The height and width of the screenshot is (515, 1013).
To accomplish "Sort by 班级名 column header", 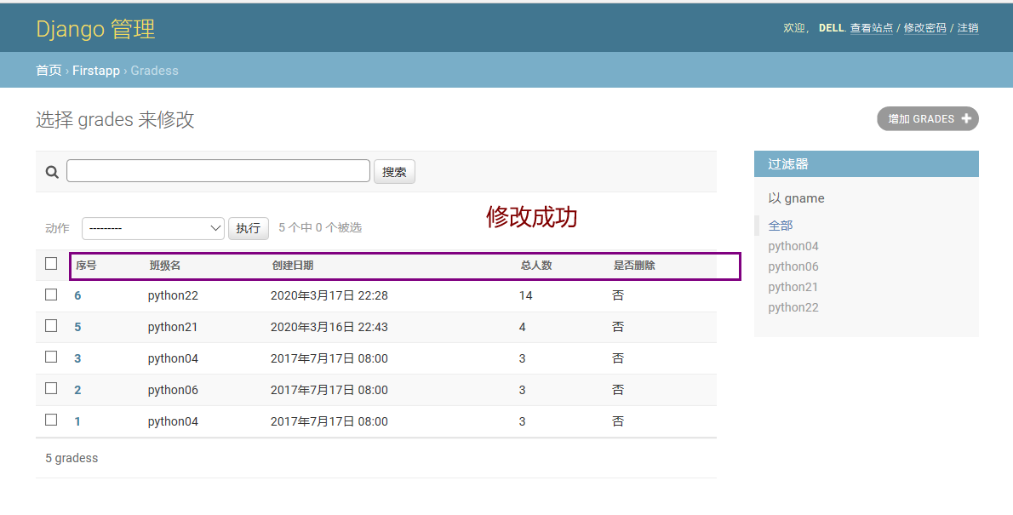I will point(165,266).
